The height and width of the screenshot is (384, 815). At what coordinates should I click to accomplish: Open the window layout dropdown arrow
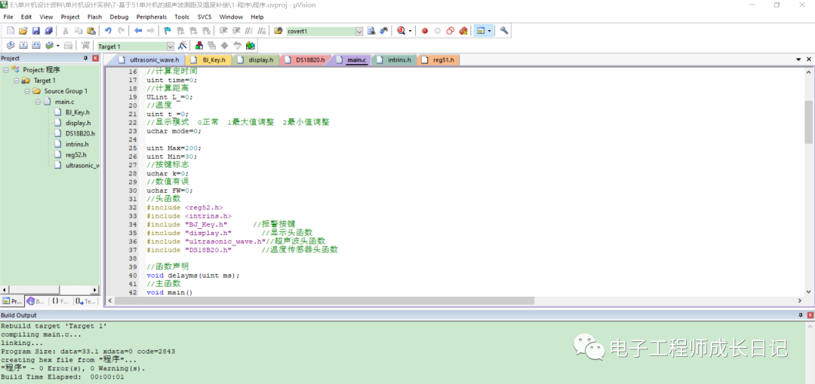point(490,31)
